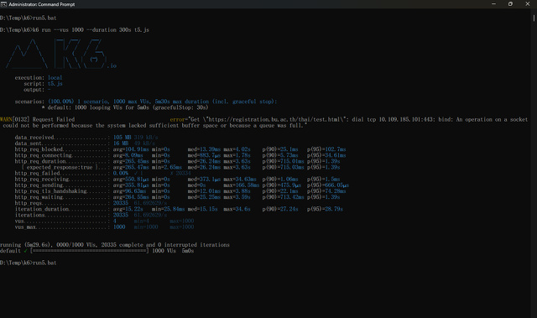537x318 pixels.
Task: Open the Command Prompt system menu icon
Action: coord(3,4)
